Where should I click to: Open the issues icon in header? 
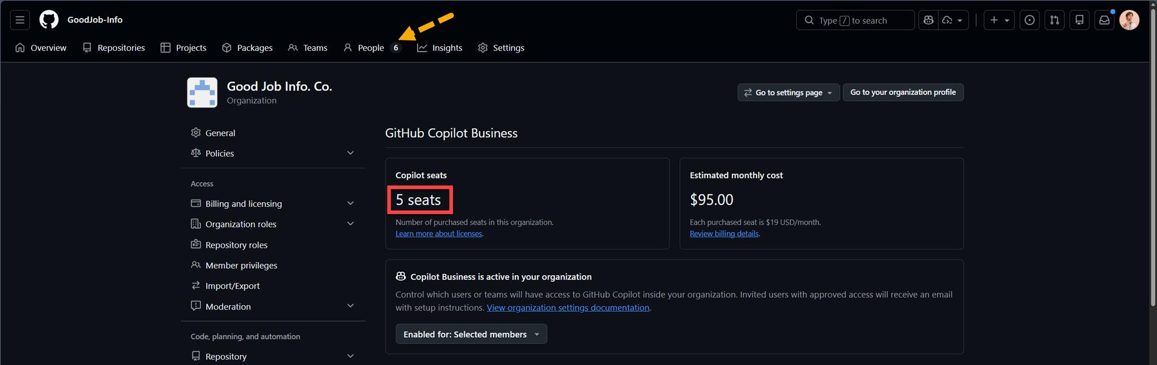point(1029,20)
